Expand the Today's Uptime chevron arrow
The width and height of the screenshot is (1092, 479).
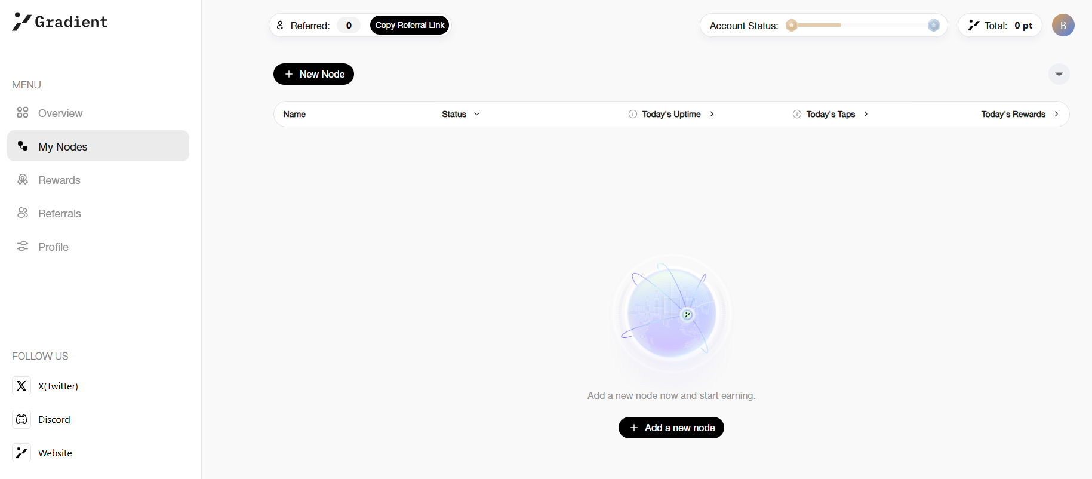click(712, 114)
